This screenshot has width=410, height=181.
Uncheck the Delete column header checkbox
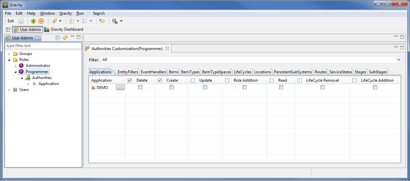pyautogui.click(x=130, y=80)
